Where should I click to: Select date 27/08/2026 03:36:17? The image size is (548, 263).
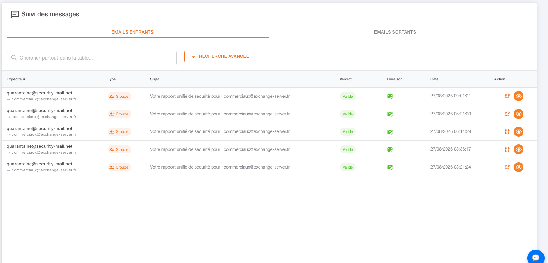[451, 149]
